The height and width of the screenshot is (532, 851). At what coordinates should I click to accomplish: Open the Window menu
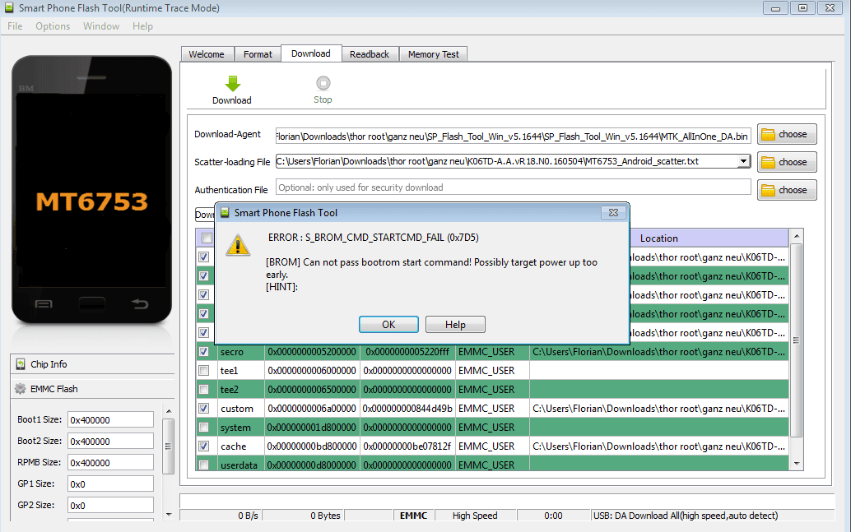pos(101,26)
